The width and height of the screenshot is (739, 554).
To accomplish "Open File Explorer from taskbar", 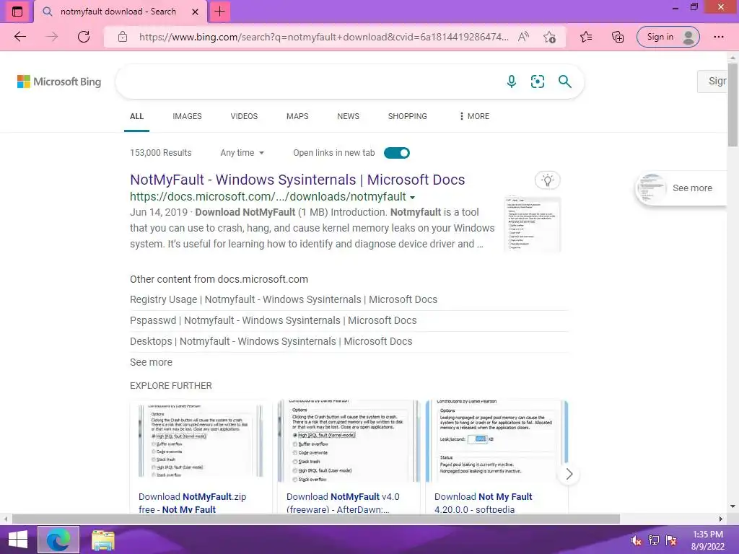I will 102,540.
